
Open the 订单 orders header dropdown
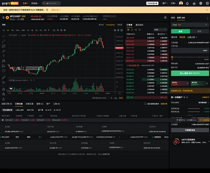(173, 3)
